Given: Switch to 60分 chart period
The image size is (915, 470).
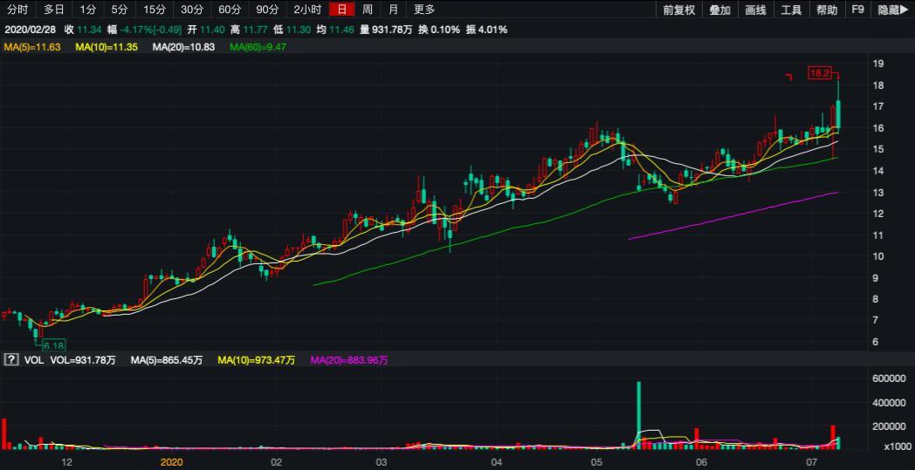Looking at the screenshot, I should pos(230,10).
